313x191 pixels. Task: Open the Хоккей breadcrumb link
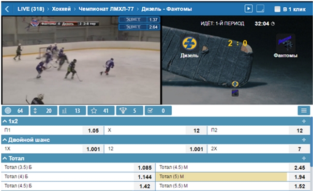click(x=61, y=9)
